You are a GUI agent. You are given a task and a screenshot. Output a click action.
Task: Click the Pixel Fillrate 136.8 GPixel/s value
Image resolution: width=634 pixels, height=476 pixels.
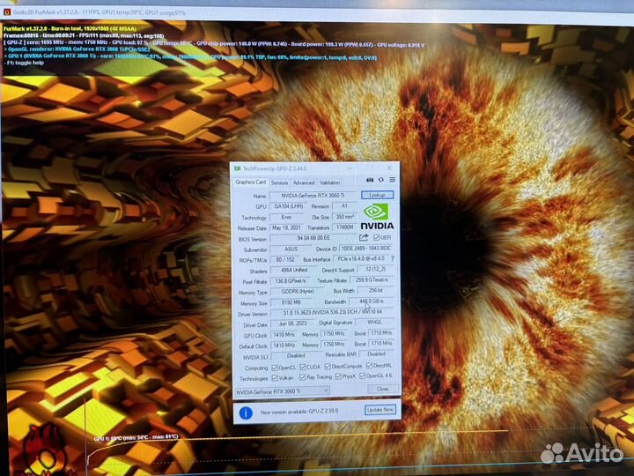coord(291,281)
